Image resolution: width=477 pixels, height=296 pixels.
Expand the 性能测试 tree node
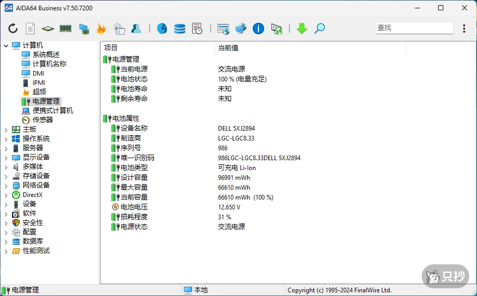pyautogui.click(x=6, y=251)
